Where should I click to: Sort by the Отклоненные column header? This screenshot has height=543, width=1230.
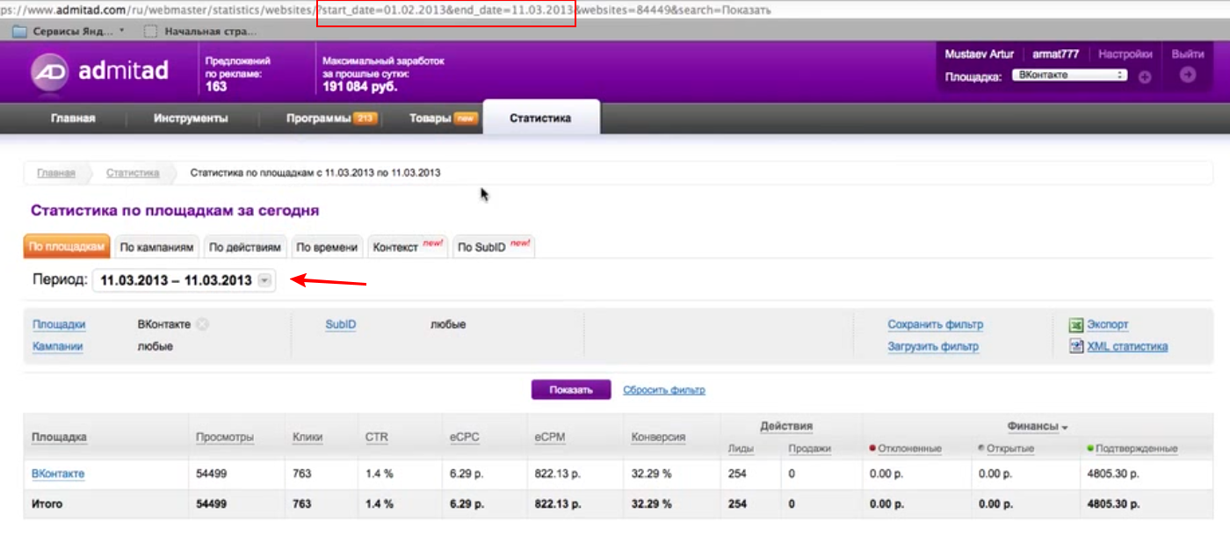tap(910, 449)
